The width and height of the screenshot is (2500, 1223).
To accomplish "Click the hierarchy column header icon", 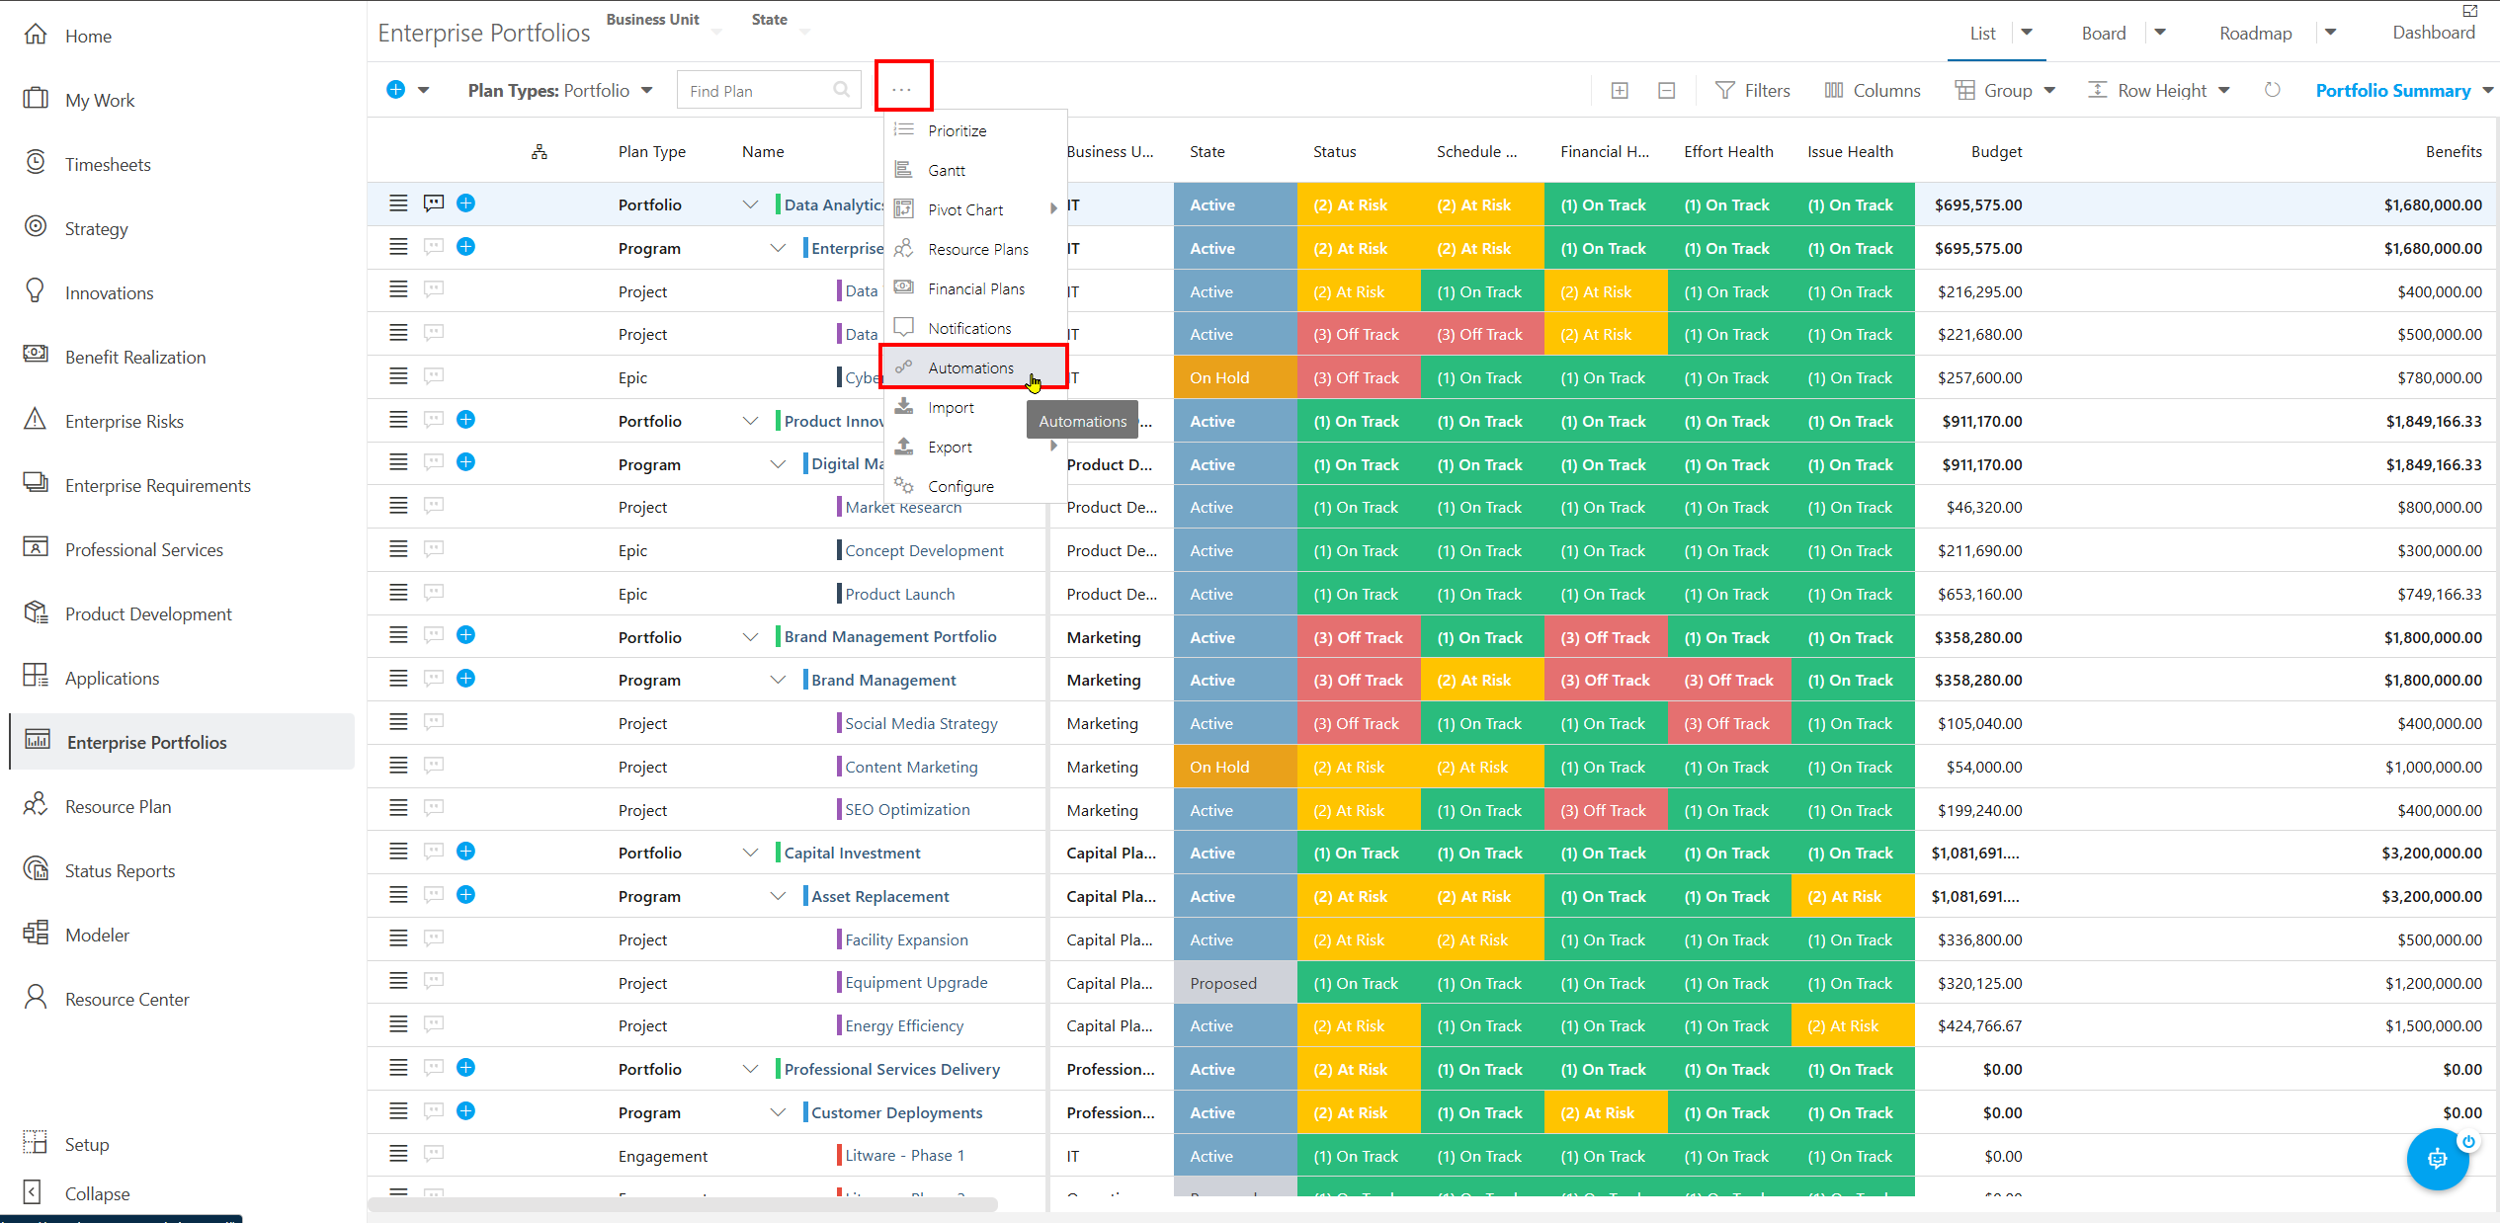I will [540, 151].
